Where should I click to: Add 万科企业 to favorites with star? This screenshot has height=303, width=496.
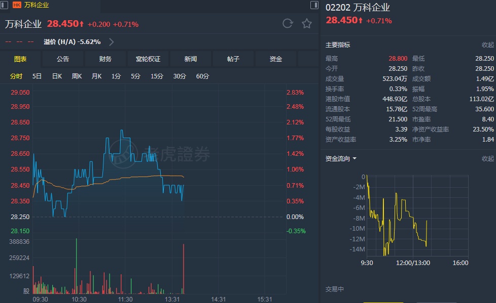306,24
